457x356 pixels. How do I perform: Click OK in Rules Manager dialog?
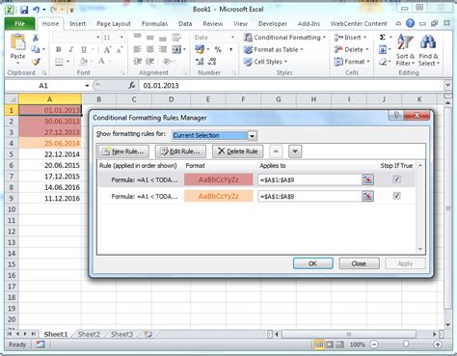pos(313,263)
